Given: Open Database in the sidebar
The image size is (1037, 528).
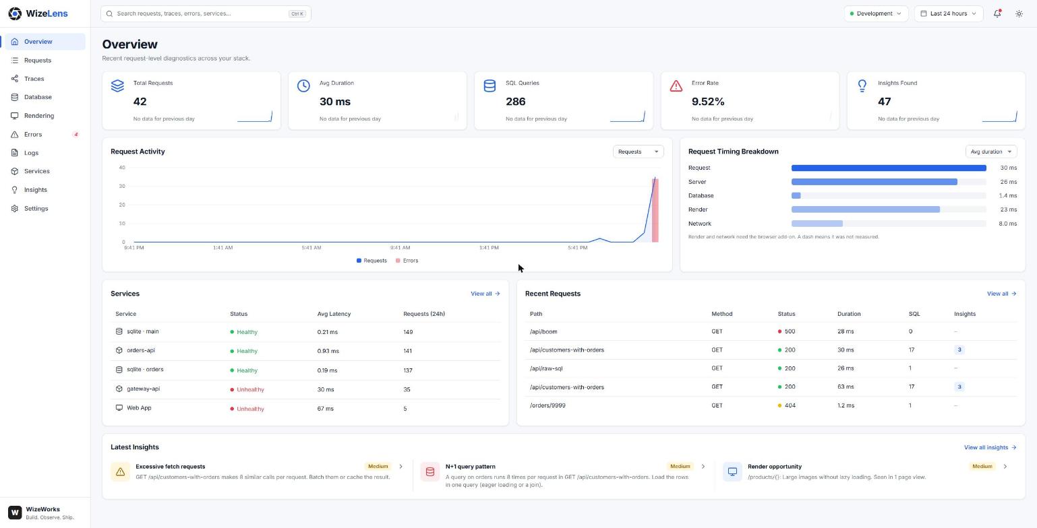Looking at the screenshot, I should tap(45, 98).
